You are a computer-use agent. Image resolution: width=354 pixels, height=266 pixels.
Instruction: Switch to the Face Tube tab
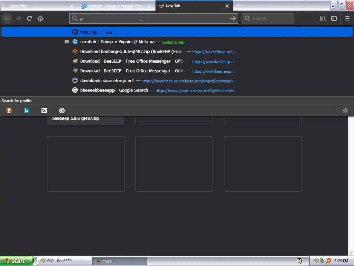point(39,6)
